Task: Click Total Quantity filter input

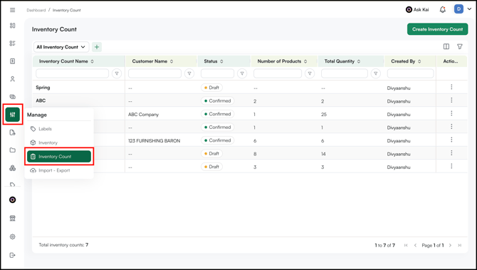Action: pyautogui.click(x=345, y=73)
